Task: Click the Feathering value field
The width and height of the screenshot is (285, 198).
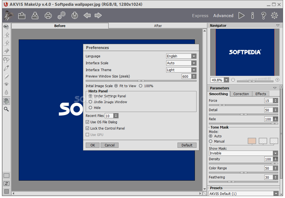Action: (x=269, y=177)
